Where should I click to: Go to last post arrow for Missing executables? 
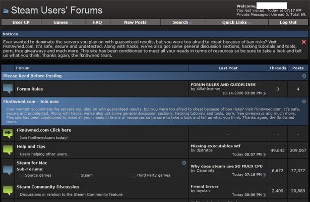click(x=265, y=154)
